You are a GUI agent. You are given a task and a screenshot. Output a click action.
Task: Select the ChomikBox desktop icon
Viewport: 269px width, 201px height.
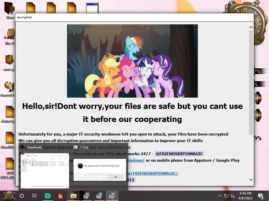point(8,140)
